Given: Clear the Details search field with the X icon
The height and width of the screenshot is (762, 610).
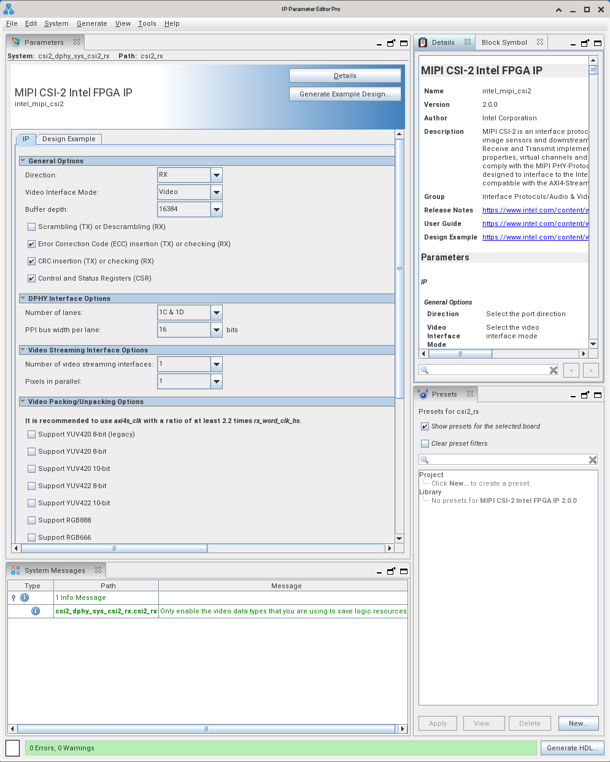Looking at the screenshot, I should pyautogui.click(x=554, y=370).
